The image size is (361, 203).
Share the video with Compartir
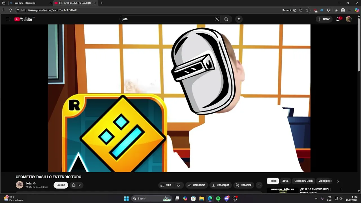[x=197, y=185]
